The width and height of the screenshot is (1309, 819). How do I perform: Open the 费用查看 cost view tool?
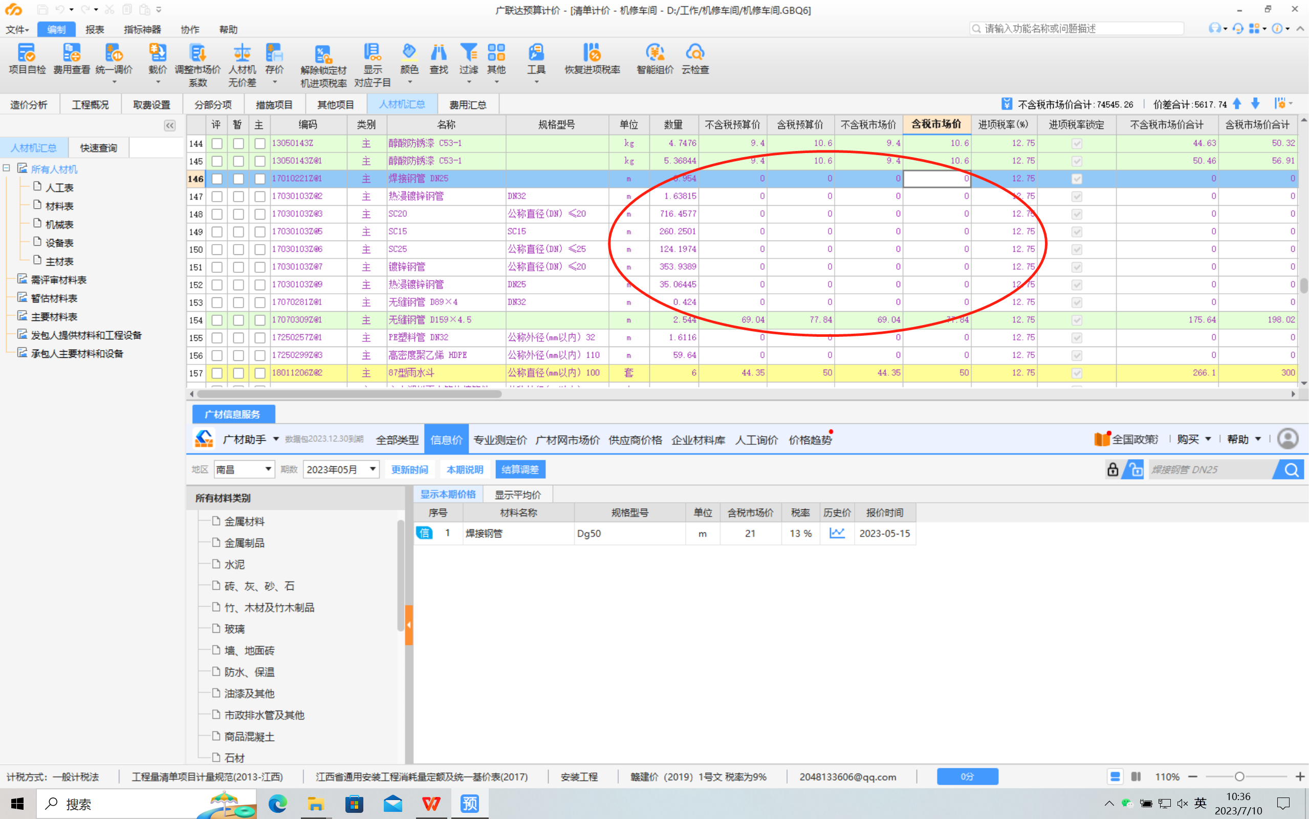pyautogui.click(x=72, y=59)
